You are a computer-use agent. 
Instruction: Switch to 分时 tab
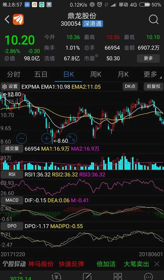tap(13, 74)
